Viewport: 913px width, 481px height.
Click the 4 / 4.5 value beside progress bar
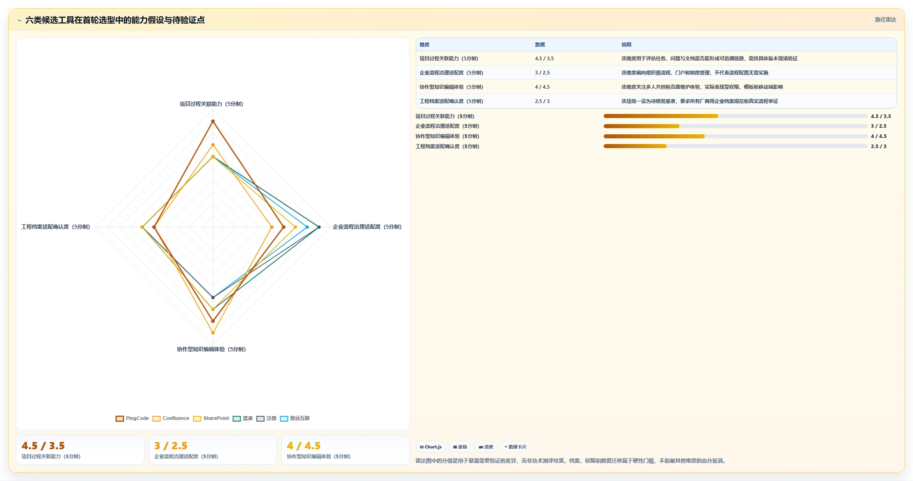click(878, 136)
